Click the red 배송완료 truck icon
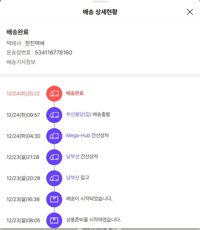Viewport: 200px width, 230px height. [54, 93]
